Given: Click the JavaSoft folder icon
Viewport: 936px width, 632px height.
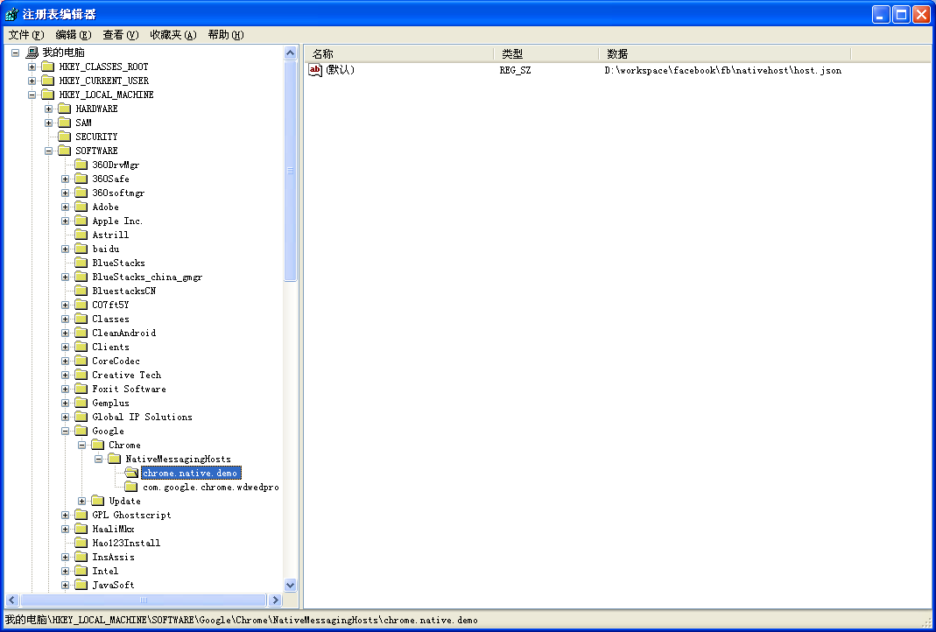Looking at the screenshot, I should click(81, 585).
